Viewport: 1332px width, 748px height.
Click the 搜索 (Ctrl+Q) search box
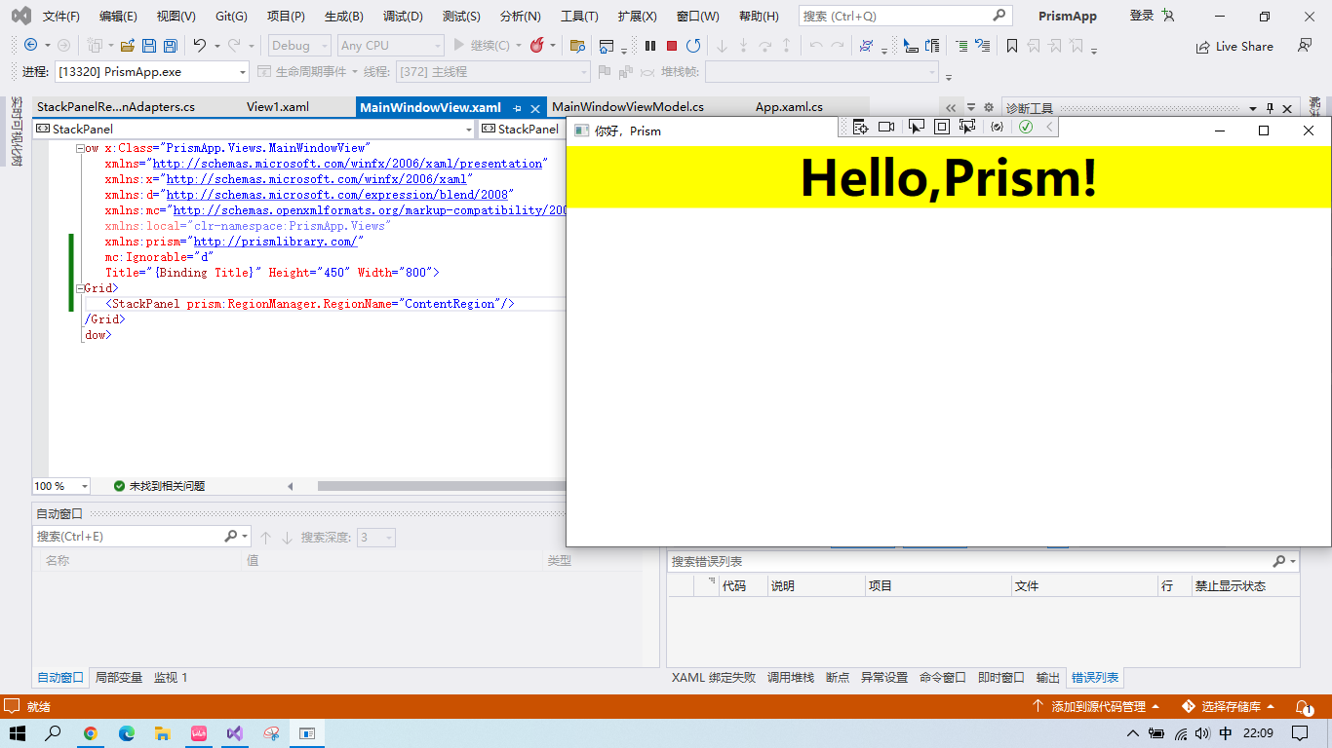pos(904,17)
